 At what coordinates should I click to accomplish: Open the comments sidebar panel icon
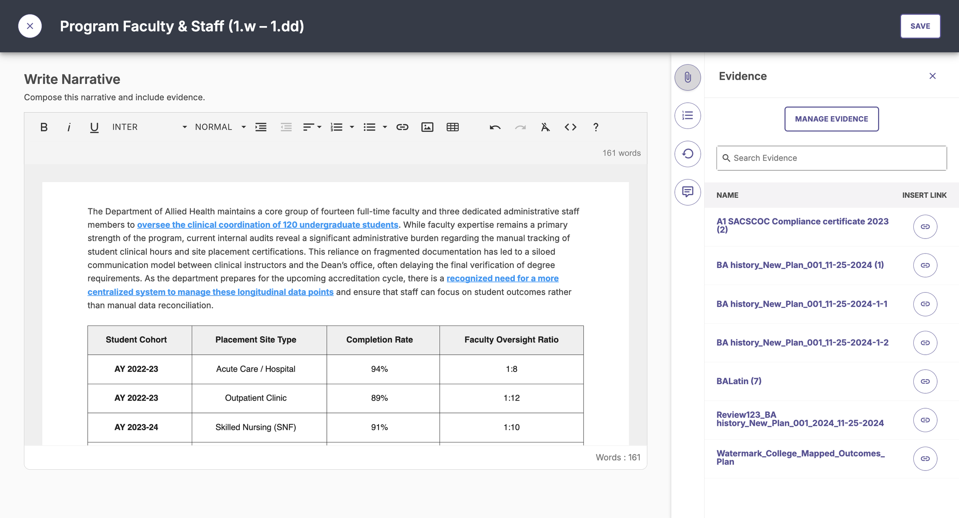687,192
